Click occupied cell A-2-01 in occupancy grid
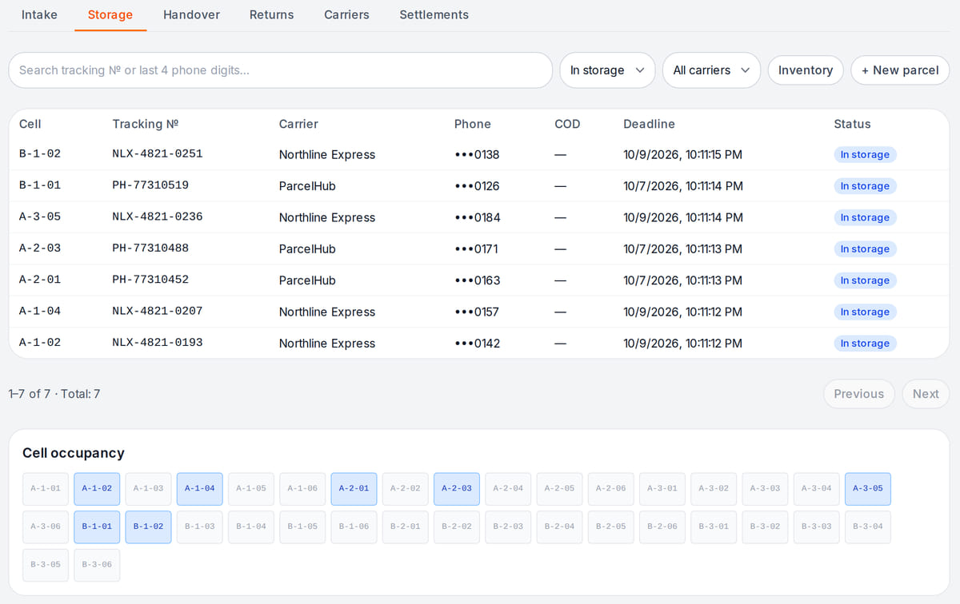960x604 pixels. pyautogui.click(x=354, y=489)
